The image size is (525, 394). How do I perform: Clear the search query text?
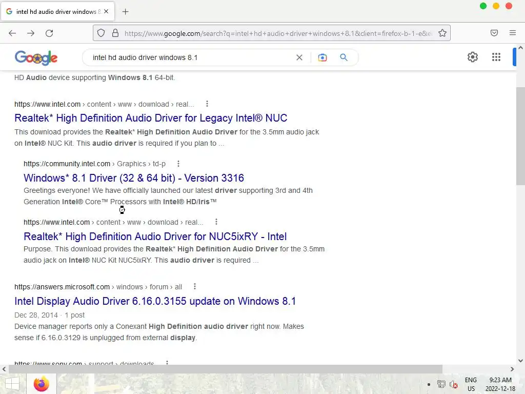click(x=299, y=57)
